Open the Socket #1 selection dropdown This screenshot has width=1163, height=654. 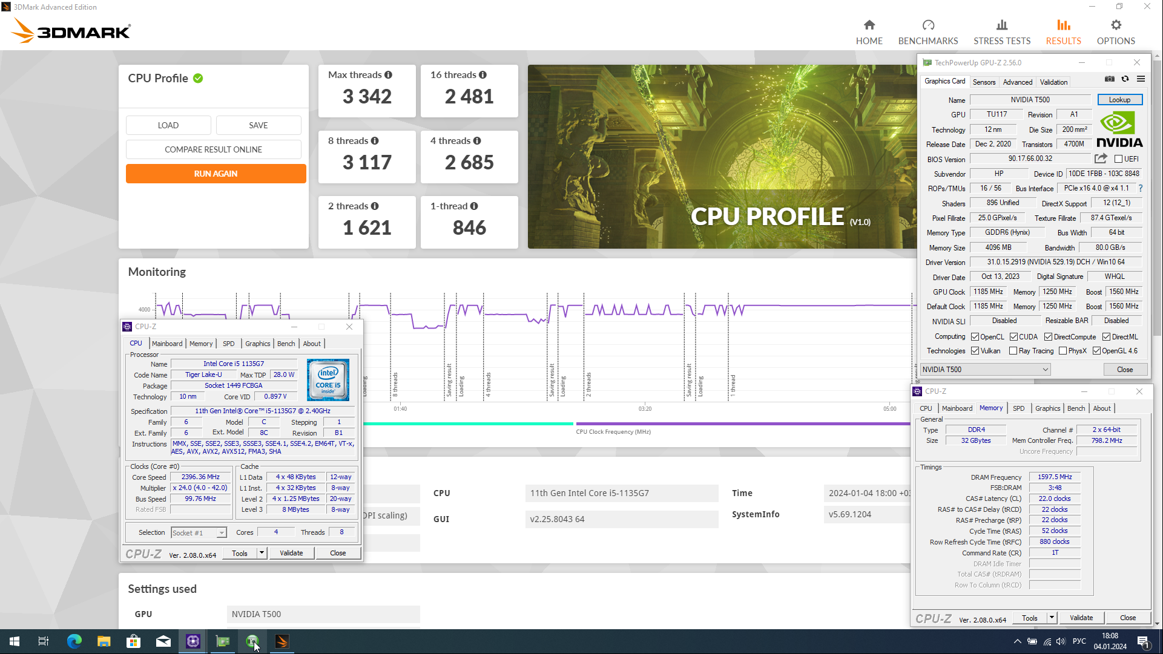[199, 533]
